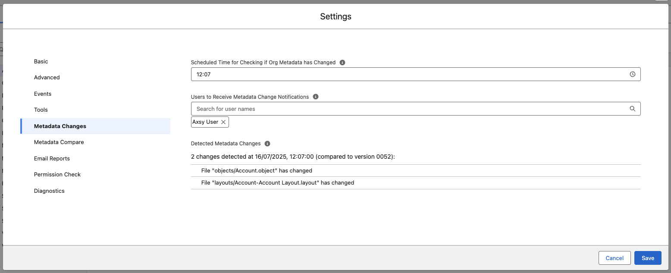Remove the Axsy User pill with X
The width and height of the screenshot is (671, 273).
click(x=223, y=122)
